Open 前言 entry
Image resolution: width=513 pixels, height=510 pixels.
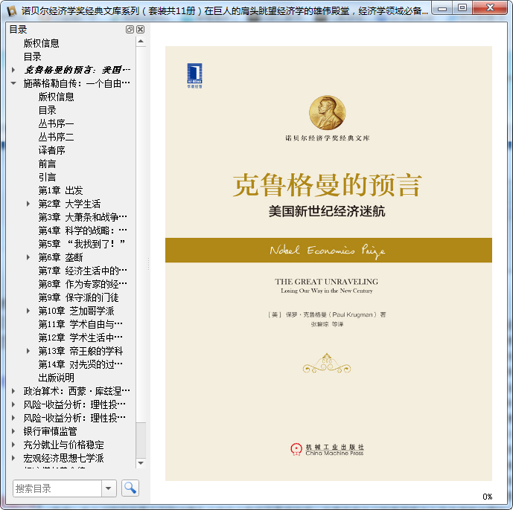point(48,164)
